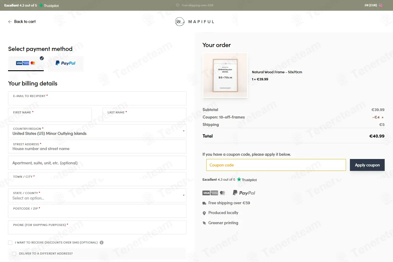Switch to the PayPal payment tab
The height and width of the screenshot is (262, 393).
[66, 63]
